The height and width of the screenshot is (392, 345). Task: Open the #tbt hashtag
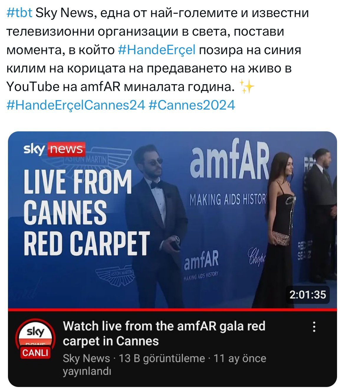19,13
